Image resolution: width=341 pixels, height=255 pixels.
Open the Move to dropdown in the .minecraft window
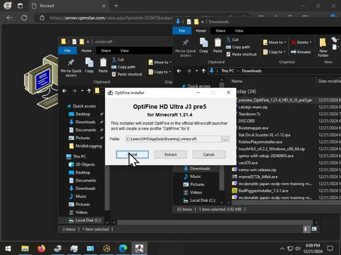pyautogui.click(x=160, y=62)
